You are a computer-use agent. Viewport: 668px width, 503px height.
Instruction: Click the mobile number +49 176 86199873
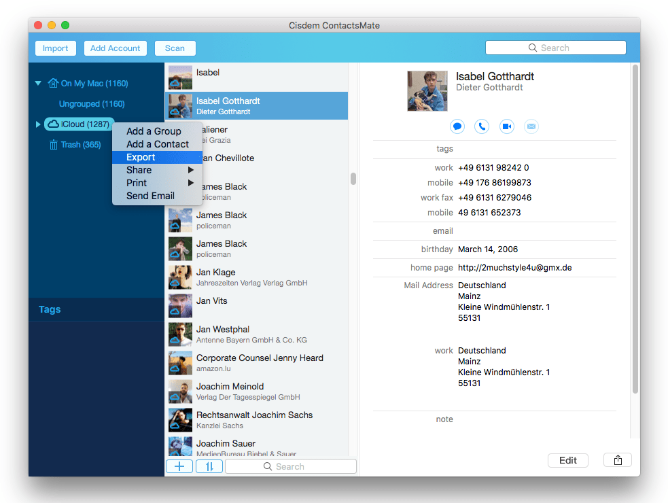click(495, 182)
